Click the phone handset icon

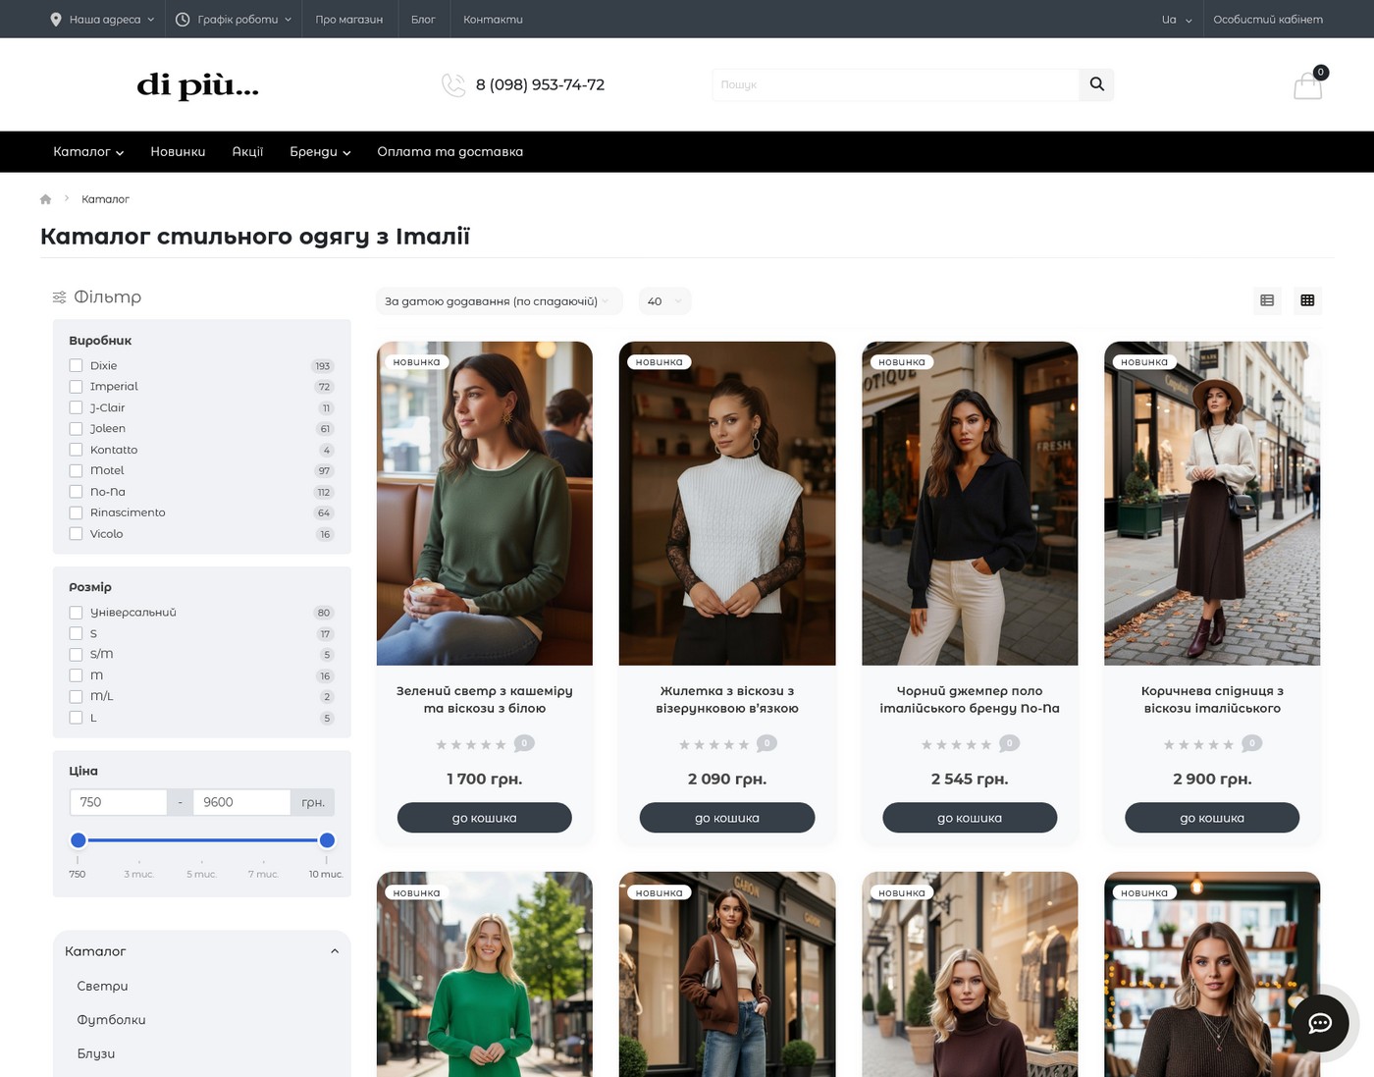click(x=453, y=85)
